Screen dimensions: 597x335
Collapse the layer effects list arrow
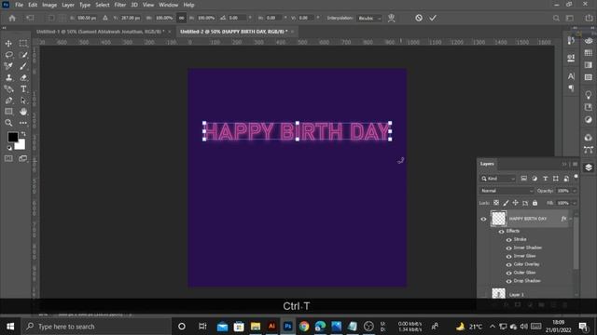[570, 219]
